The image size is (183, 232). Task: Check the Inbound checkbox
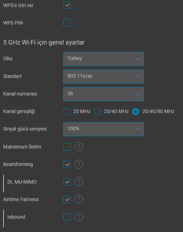67,217
